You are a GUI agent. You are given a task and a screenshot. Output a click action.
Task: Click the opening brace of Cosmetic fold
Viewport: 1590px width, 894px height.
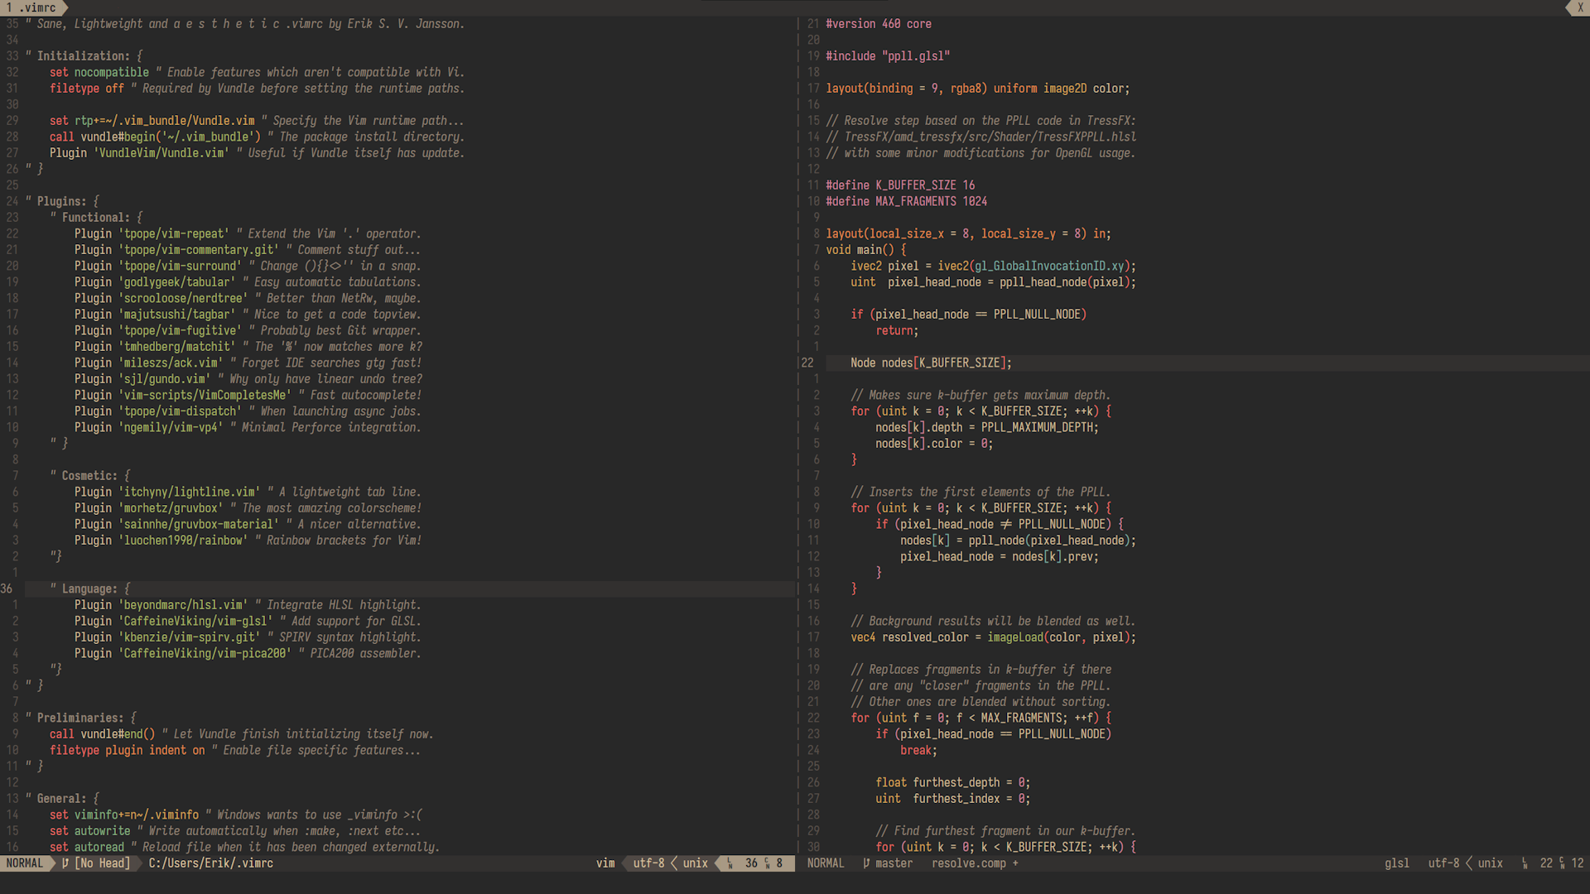click(x=127, y=476)
